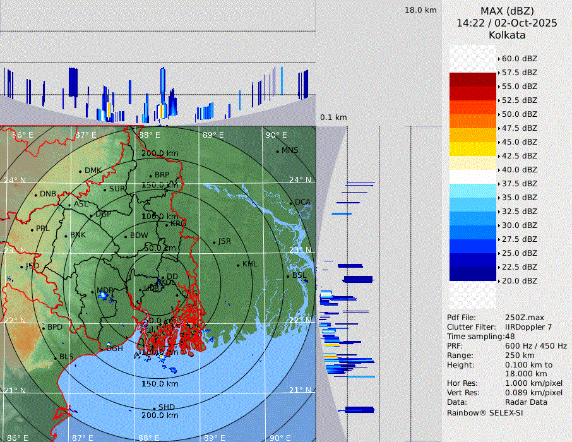Click the MNS station marker on the map
This screenshot has width=572, height=442.
(x=278, y=151)
